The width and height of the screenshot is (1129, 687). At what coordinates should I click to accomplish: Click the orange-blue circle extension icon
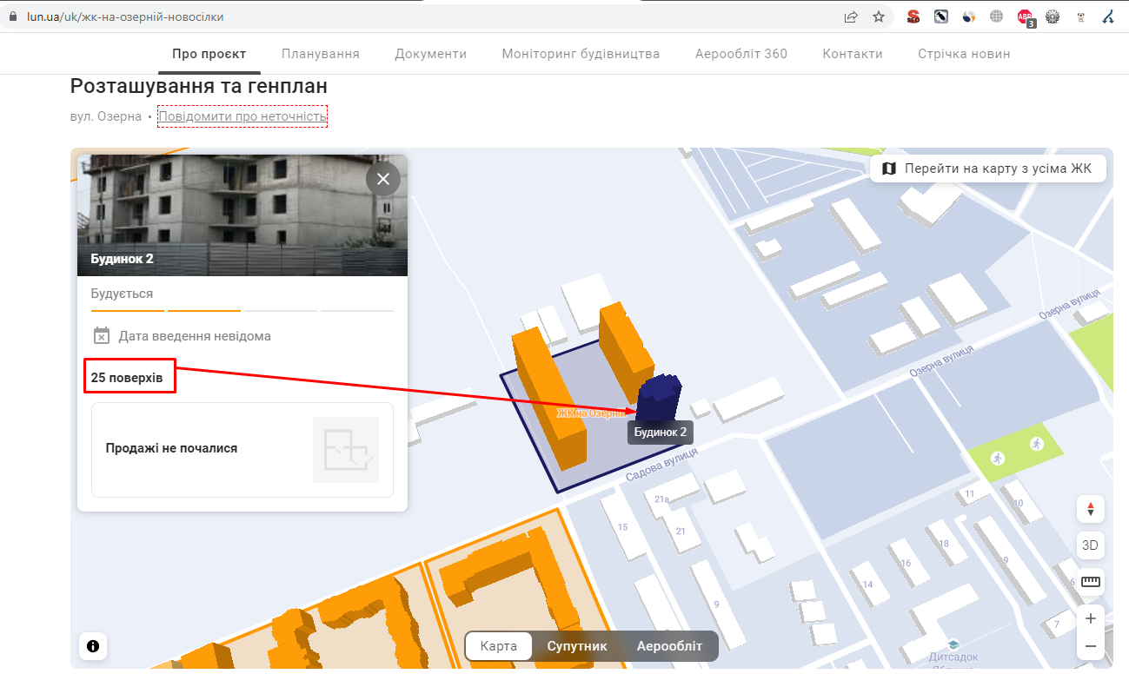pos(969,17)
